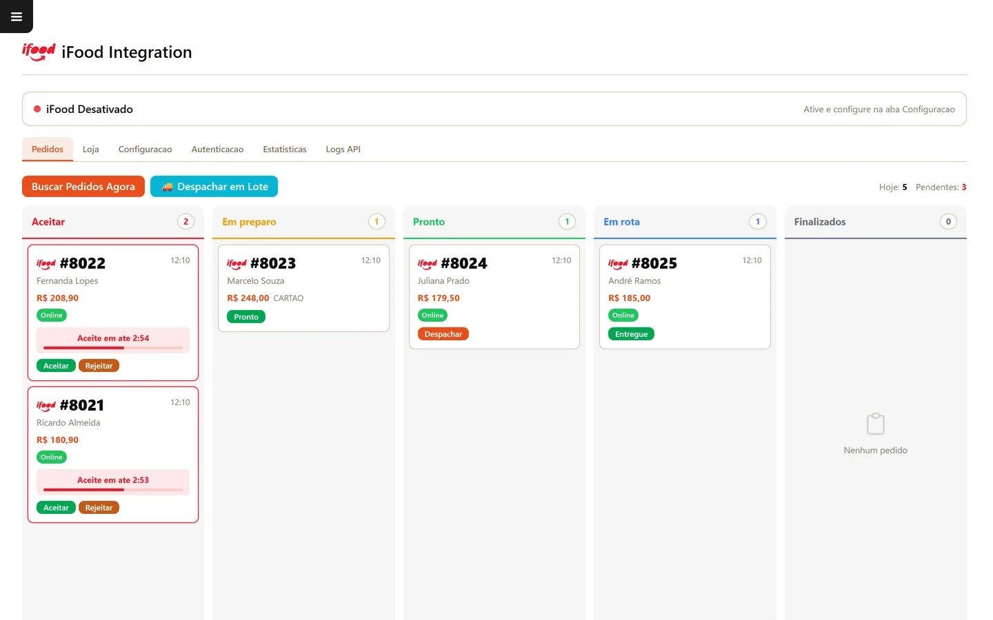Screen dimensions: 993x620
Task: Open order number #8024
Action: 464,264
